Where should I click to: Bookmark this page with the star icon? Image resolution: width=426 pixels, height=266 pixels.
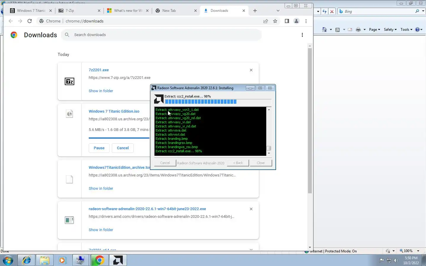pos(275,21)
